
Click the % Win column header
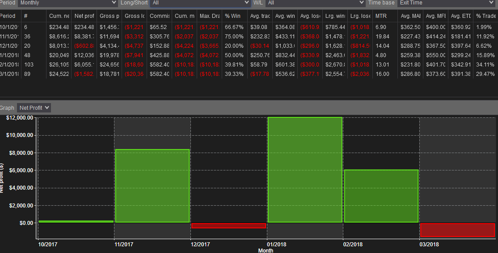tap(235, 16)
